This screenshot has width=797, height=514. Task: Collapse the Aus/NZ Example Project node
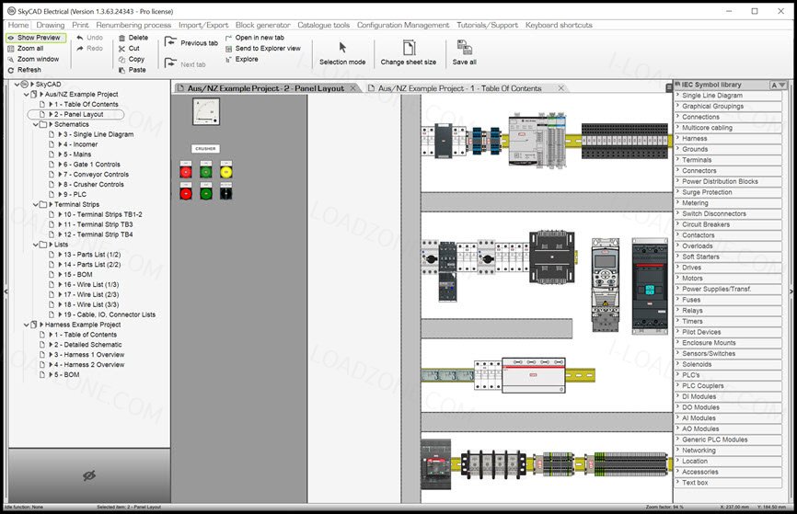(27, 95)
